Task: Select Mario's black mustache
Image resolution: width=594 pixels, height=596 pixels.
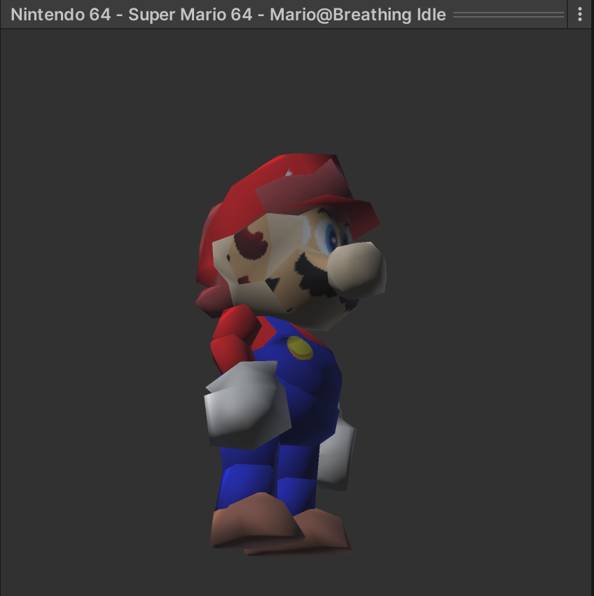Action: 315,275
